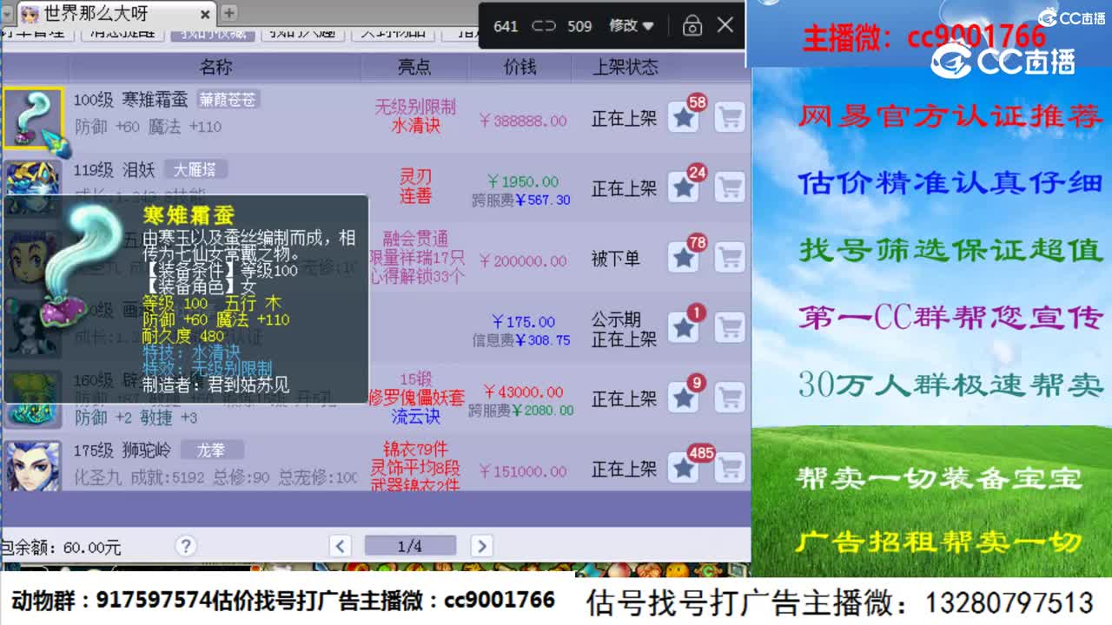Click the 1/4 page indicator
Viewport: 1112px width, 625px height.
pyautogui.click(x=410, y=546)
